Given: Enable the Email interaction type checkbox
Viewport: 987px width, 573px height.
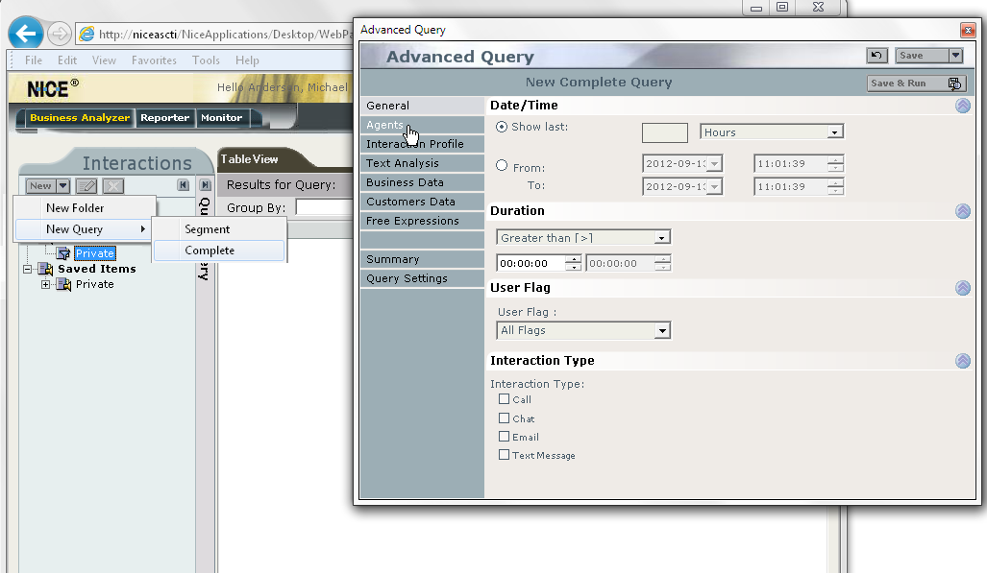Looking at the screenshot, I should 504,437.
